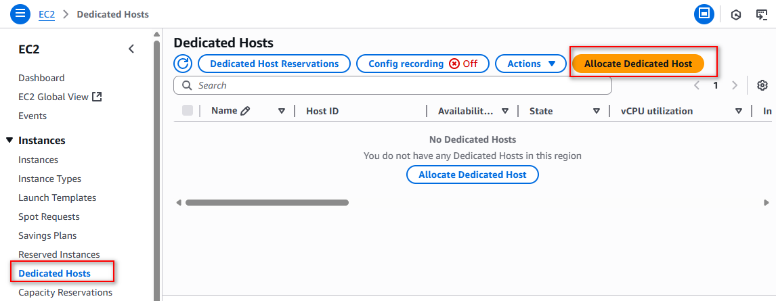Go to Events in sidebar

tap(33, 116)
